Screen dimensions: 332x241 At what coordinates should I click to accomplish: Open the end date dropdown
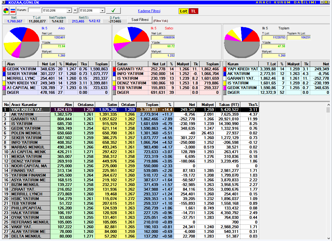pyautogui.click(x=102, y=11)
